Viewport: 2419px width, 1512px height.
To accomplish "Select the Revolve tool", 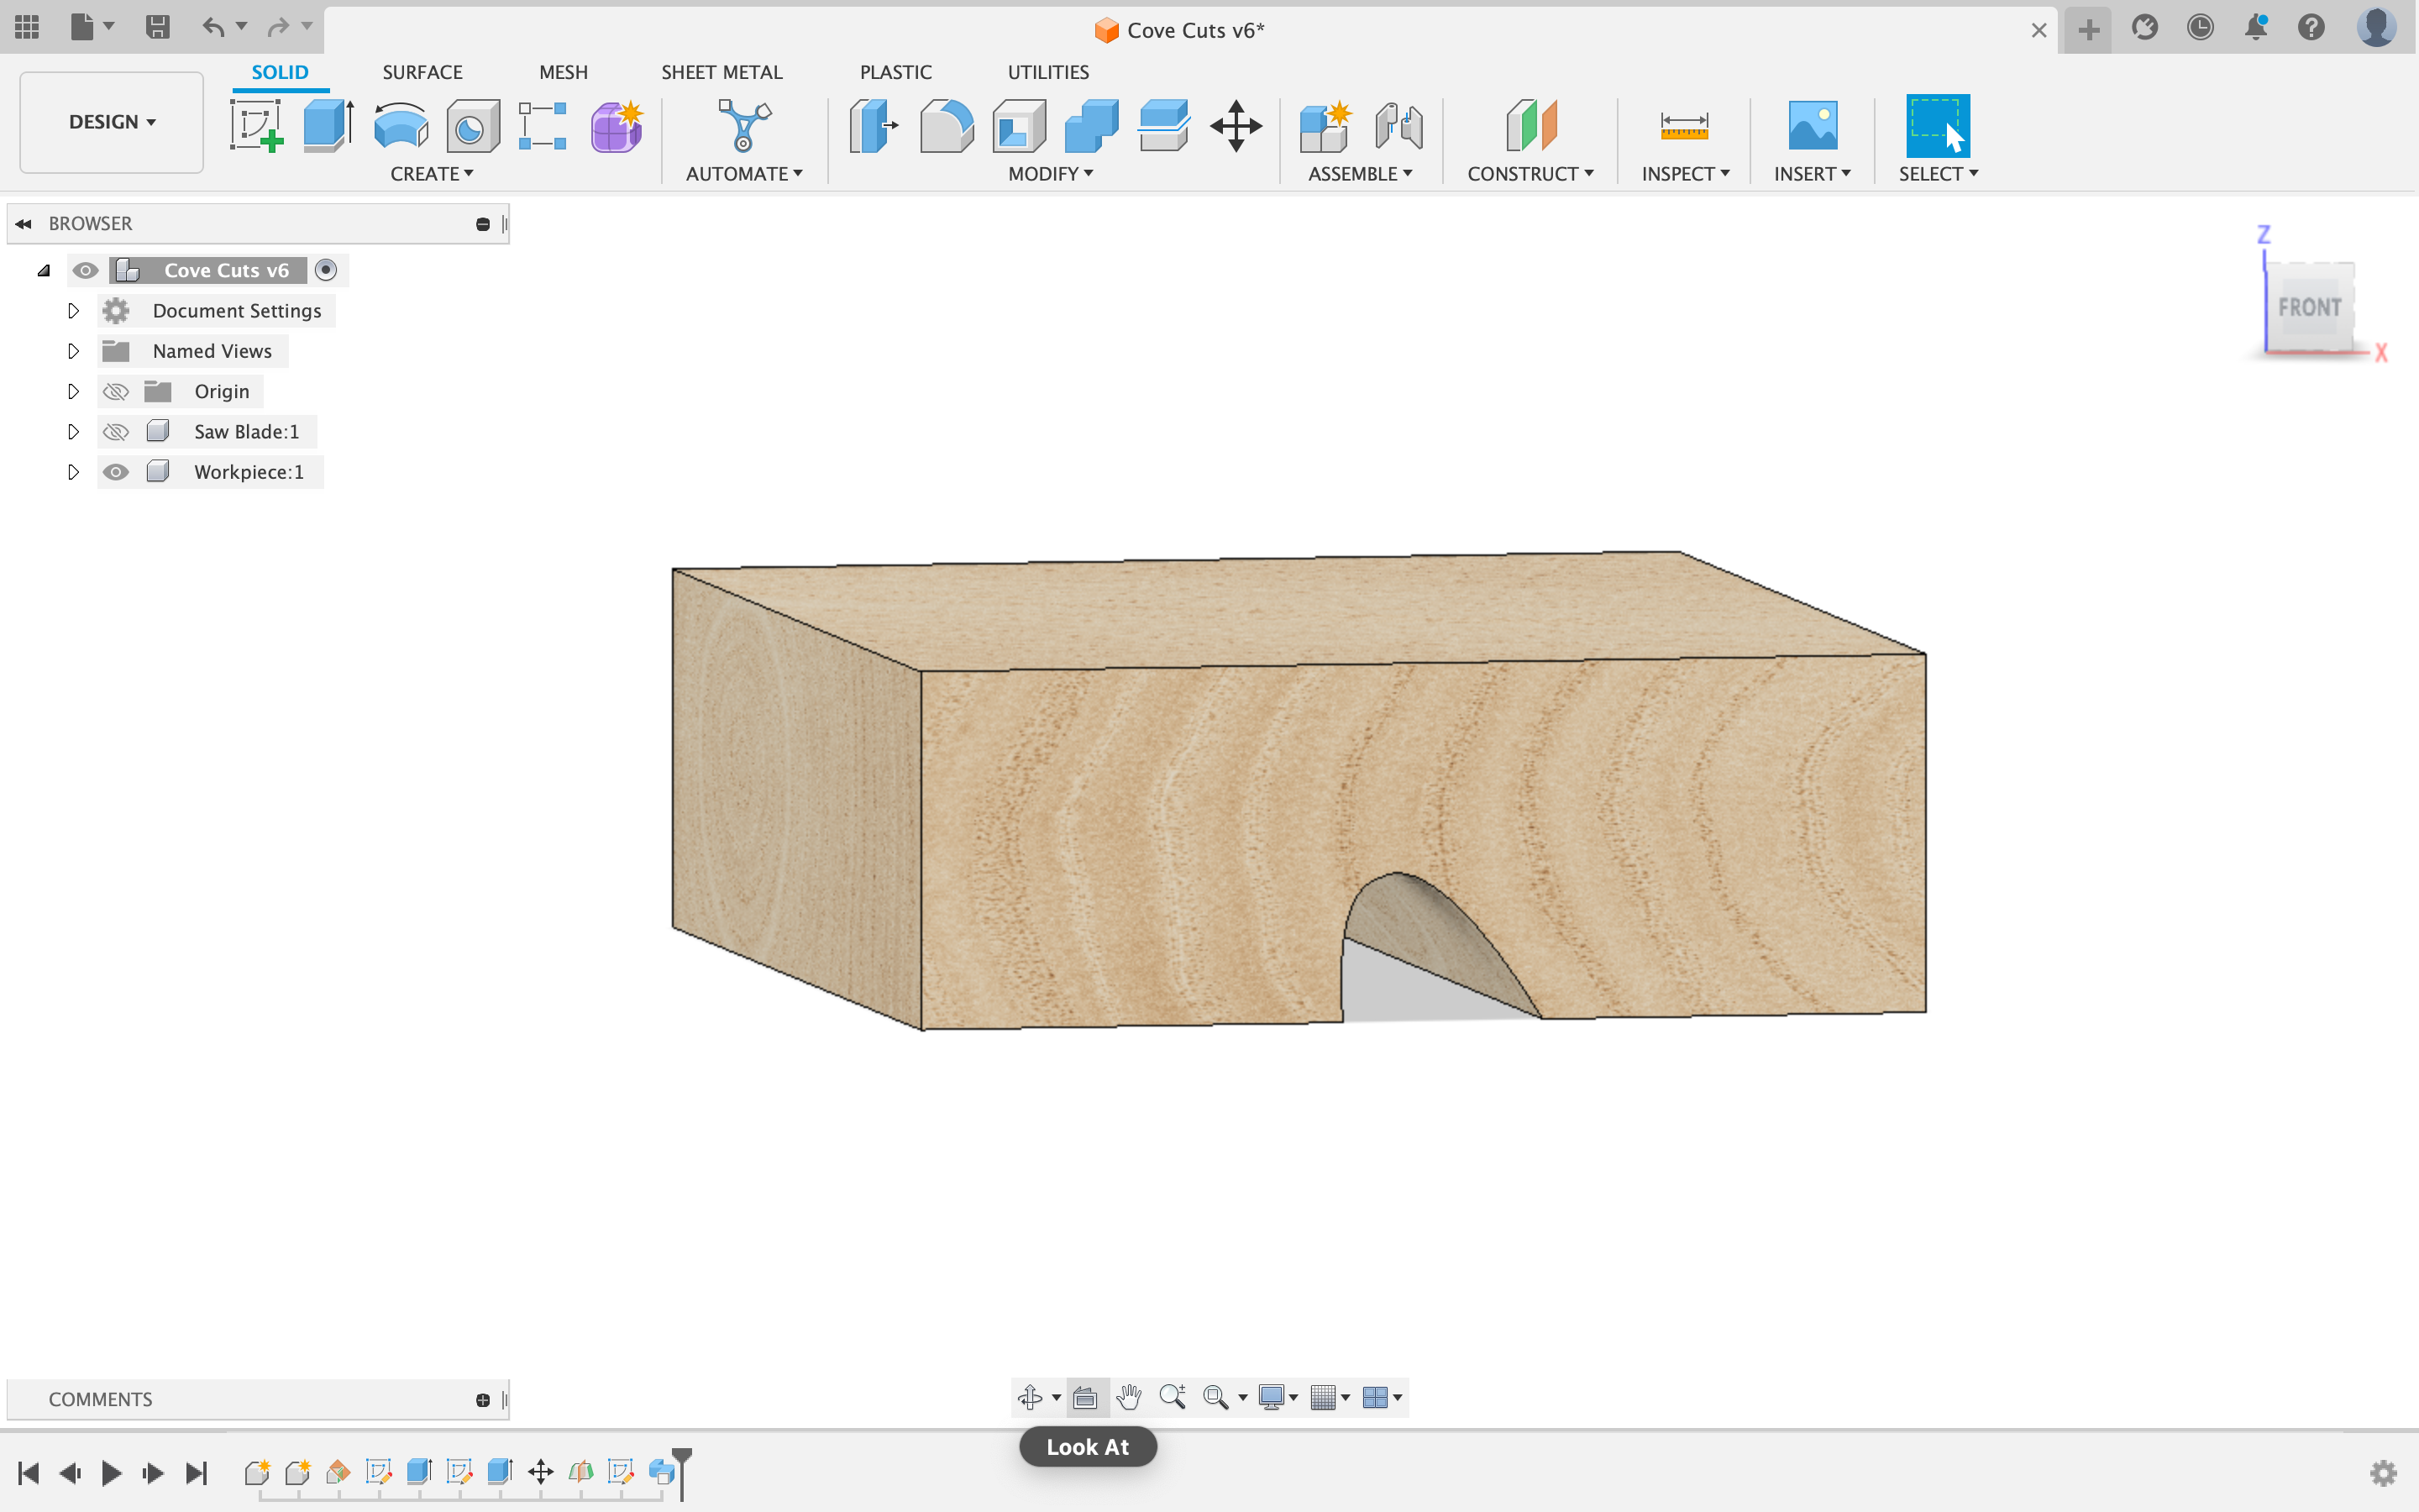I will (x=400, y=126).
